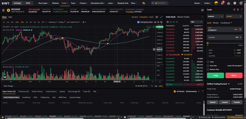
Task: Open the language globe icon
Action: (x=235, y=3)
